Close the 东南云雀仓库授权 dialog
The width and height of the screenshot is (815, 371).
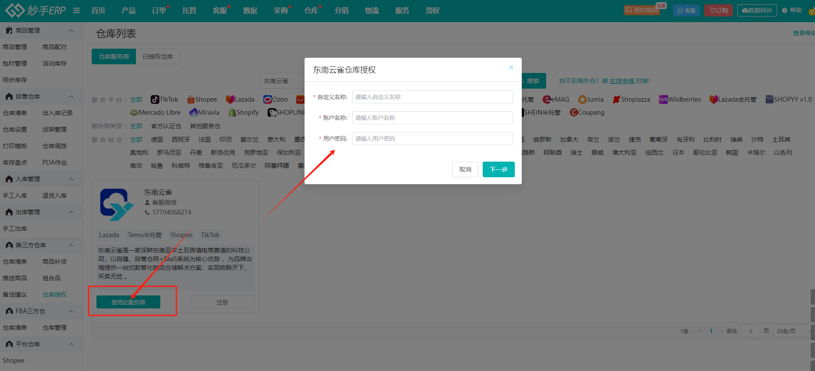511,67
